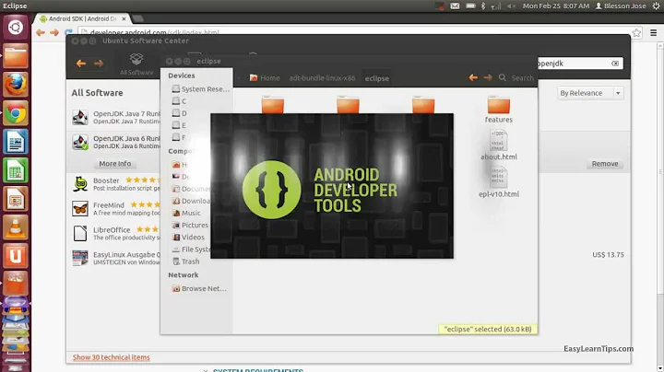Open mail indicator in top panel
Viewport: 664px width, 372px height.
[455, 6]
